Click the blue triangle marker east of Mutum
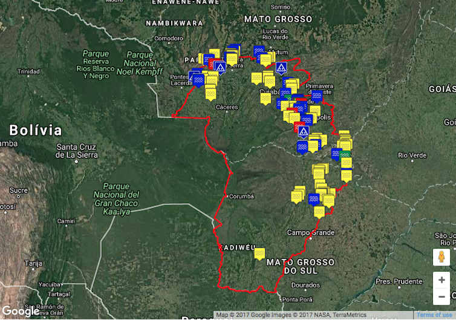 281,67
